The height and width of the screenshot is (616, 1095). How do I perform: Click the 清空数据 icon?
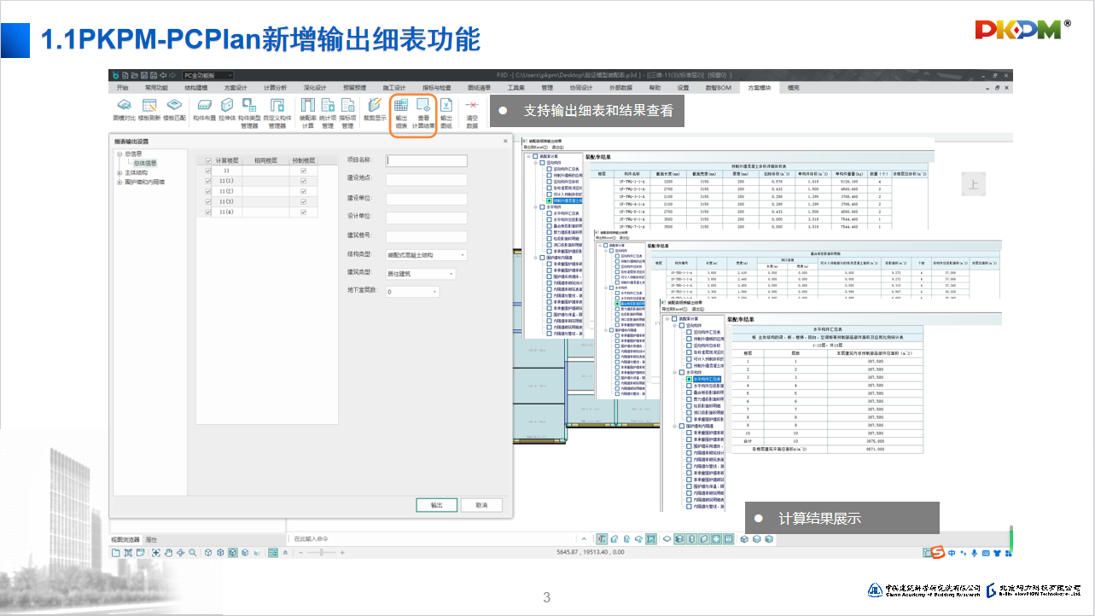tap(472, 113)
